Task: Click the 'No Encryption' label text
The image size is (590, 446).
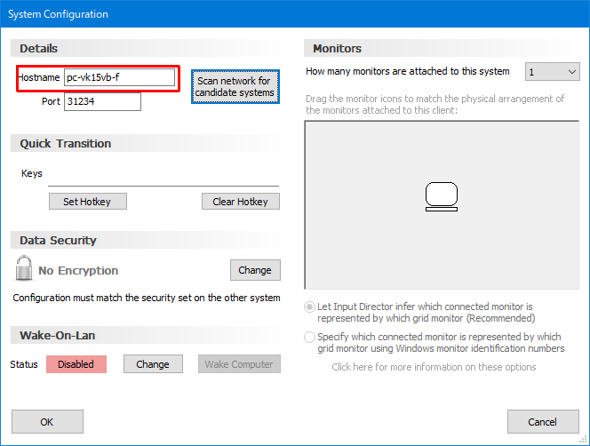Action: click(x=78, y=271)
